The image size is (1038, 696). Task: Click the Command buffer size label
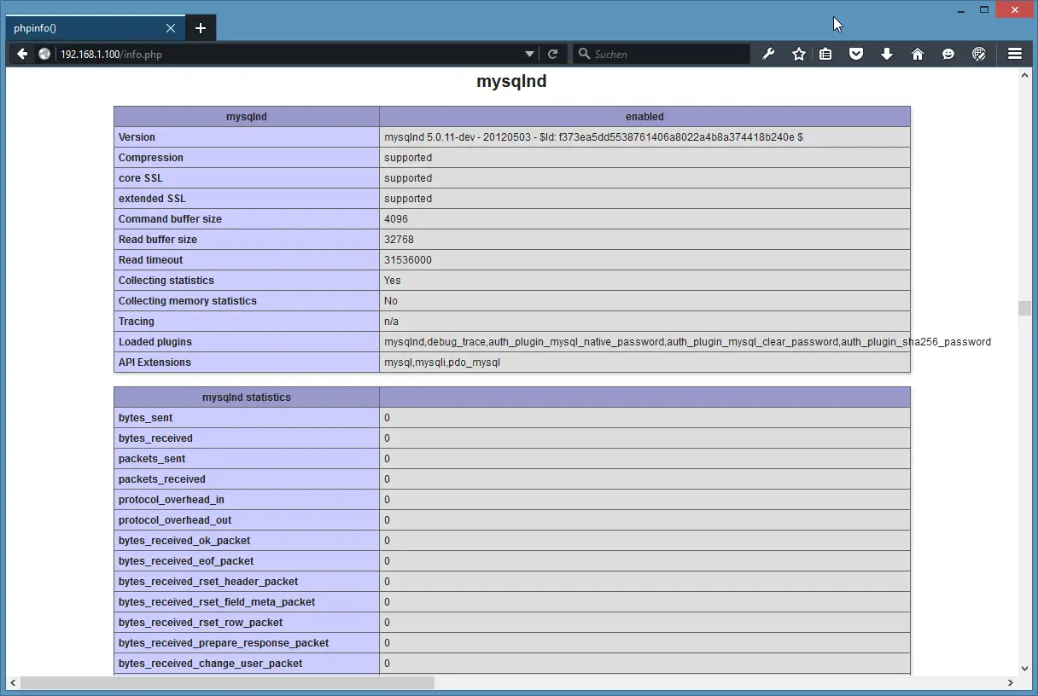(x=170, y=219)
